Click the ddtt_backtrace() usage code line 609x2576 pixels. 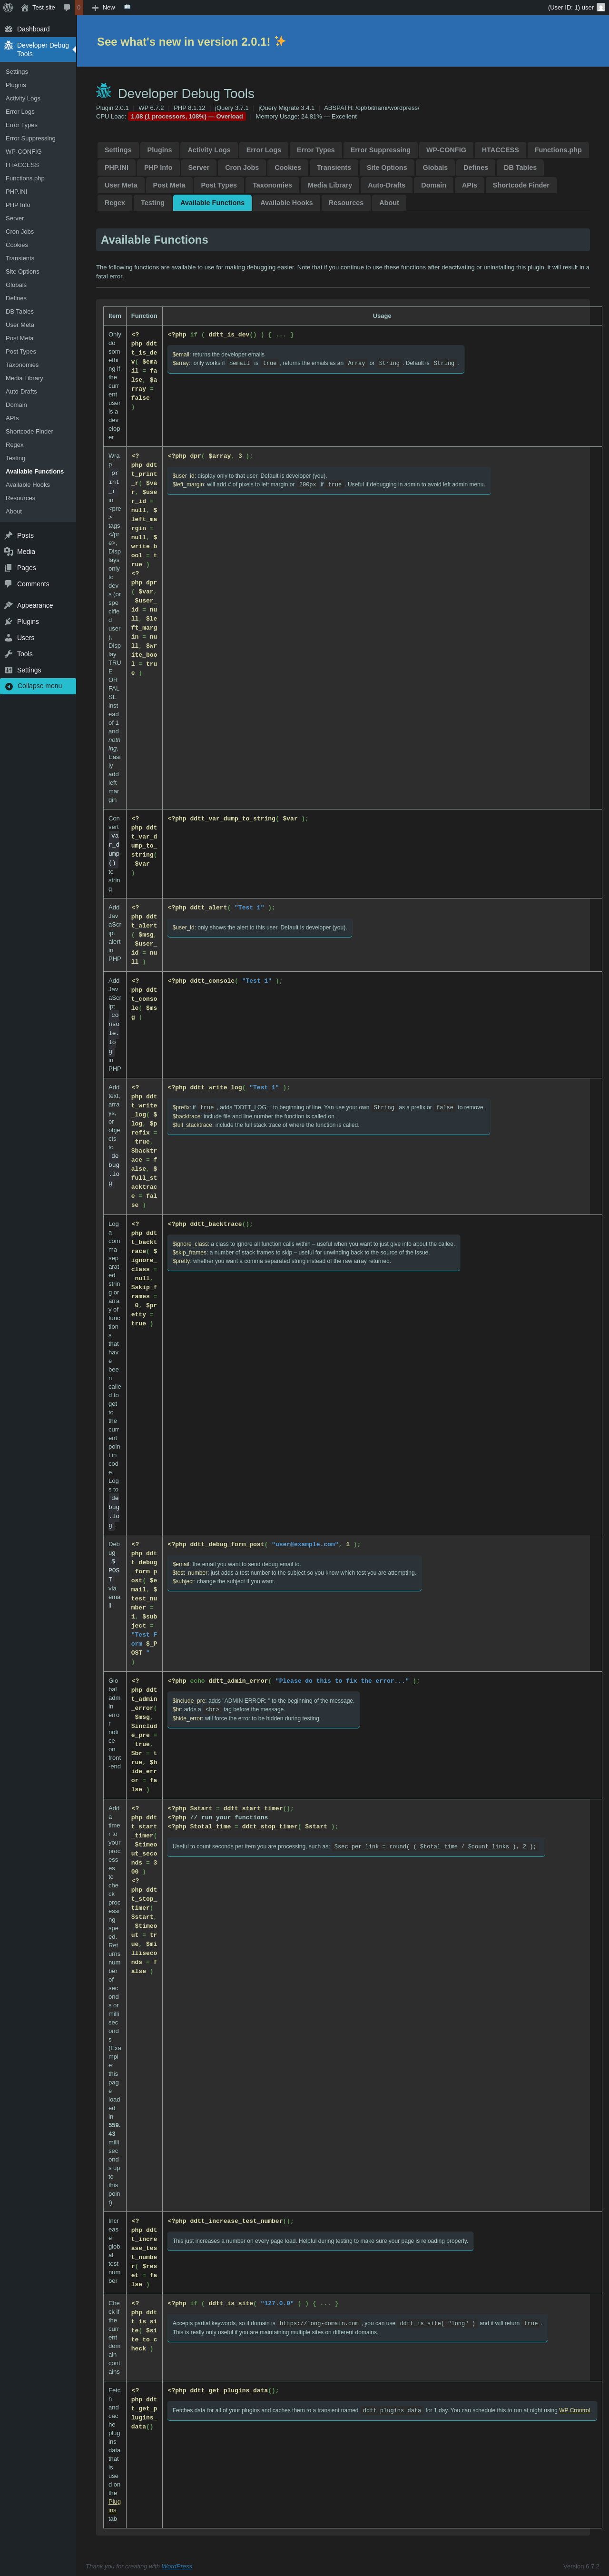click(x=210, y=1224)
